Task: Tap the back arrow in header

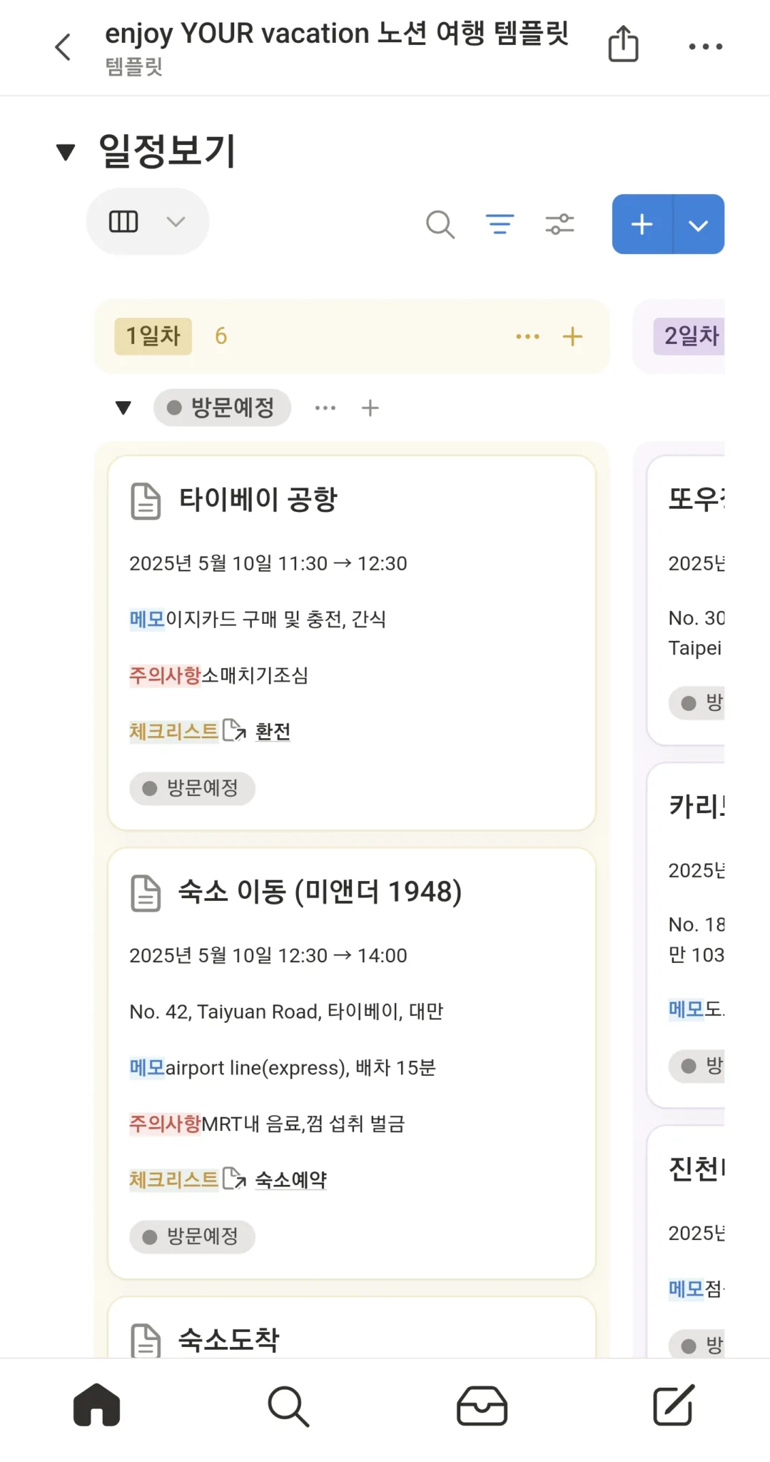Action: (x=64, y=47)
